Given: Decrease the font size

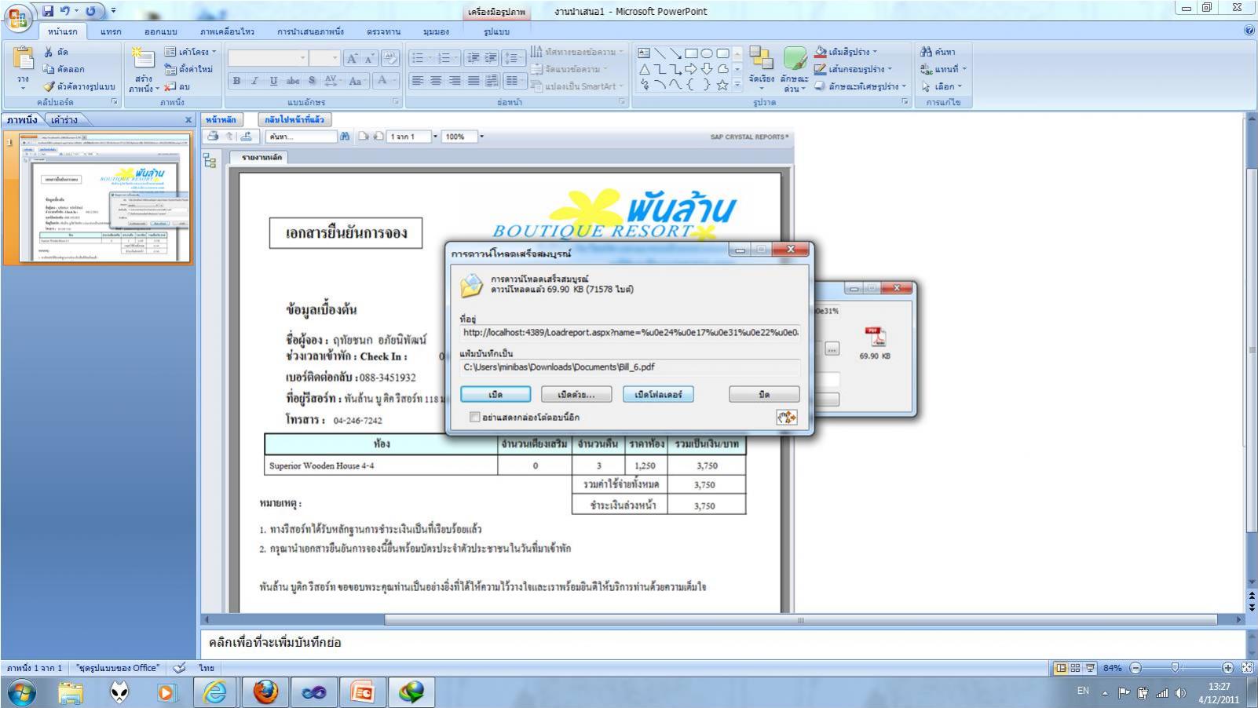Looking at the screenshot, I should (370, 59).
